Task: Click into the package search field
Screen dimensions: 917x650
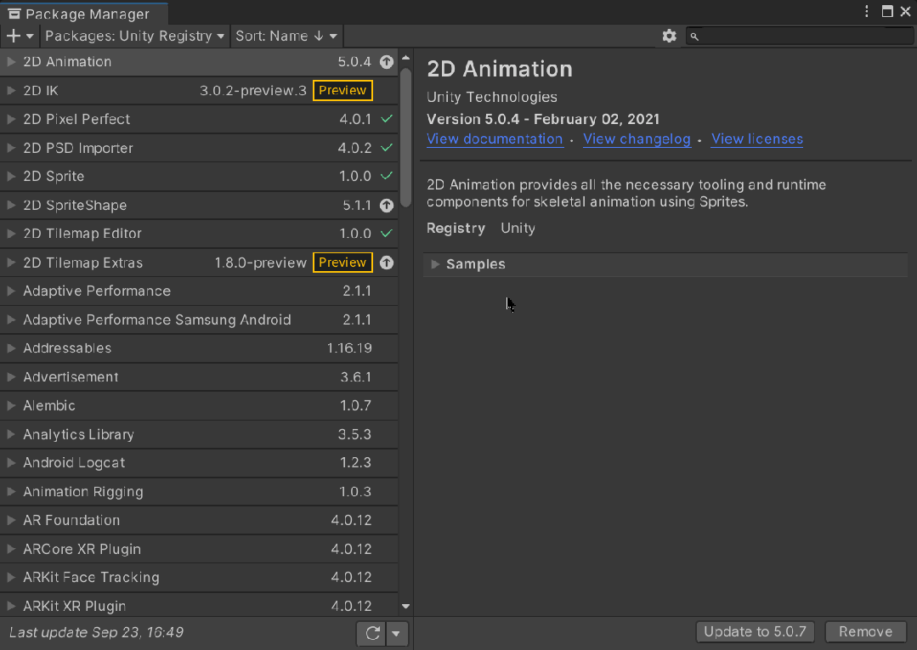Action: 800,37
